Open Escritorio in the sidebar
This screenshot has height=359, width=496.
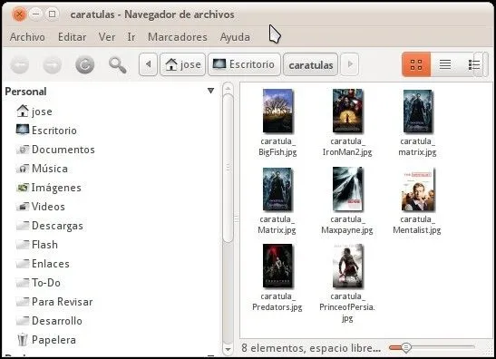[x=46, y=131]
